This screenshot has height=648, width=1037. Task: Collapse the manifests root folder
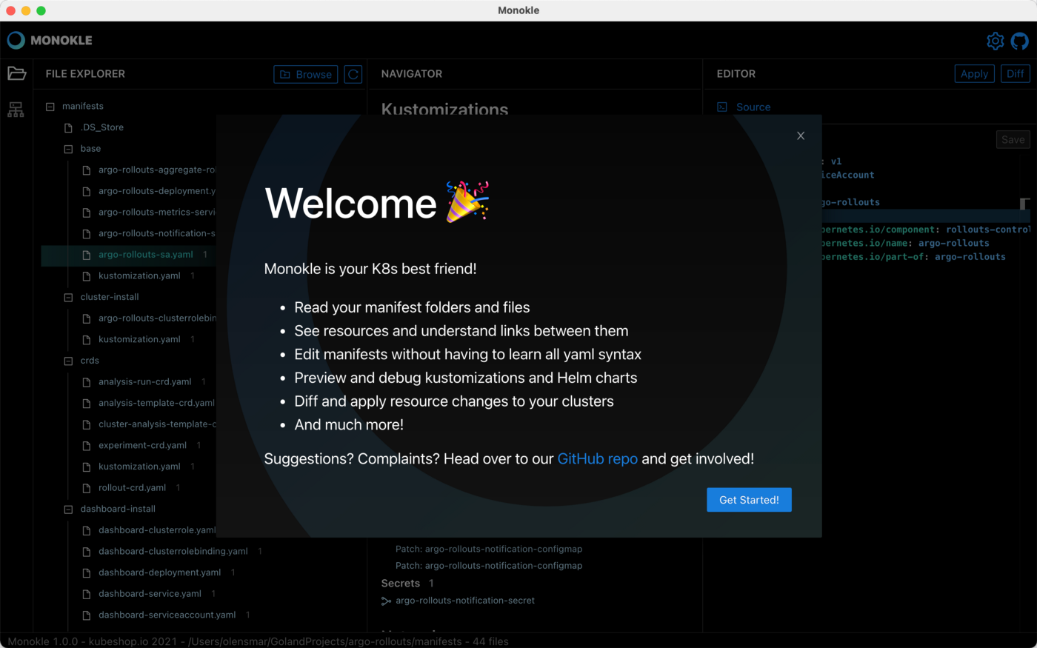click(50, 107)
